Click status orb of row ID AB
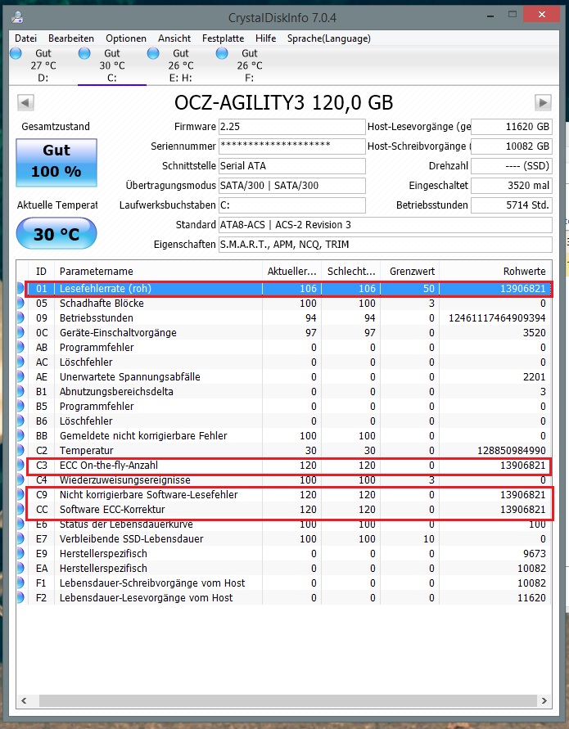569x729 pixels. pyautogui.click(x=20, y=347)
